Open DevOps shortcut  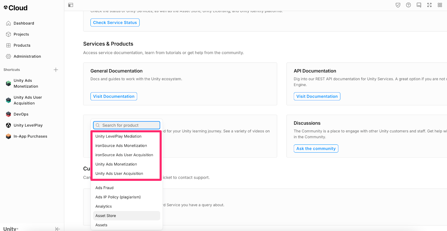point(21,114)
